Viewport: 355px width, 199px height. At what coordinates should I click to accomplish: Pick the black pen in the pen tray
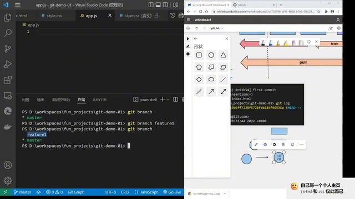pyautogui.click(x=263, y=43)
